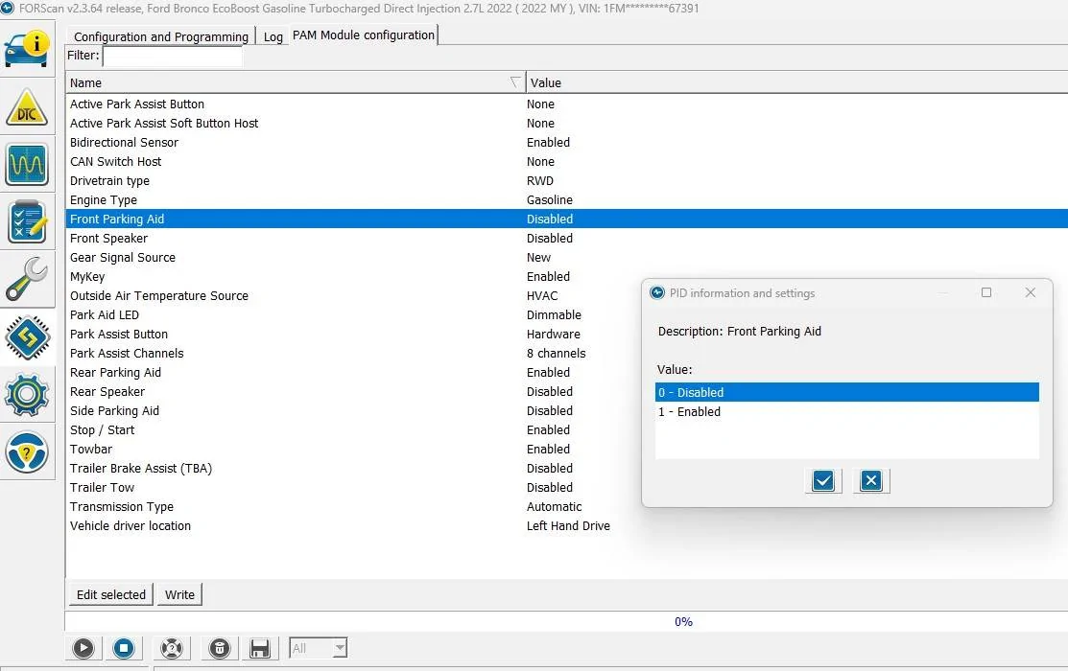
Task: Select the Park Assist Channels row
Action: coord(353,353)
